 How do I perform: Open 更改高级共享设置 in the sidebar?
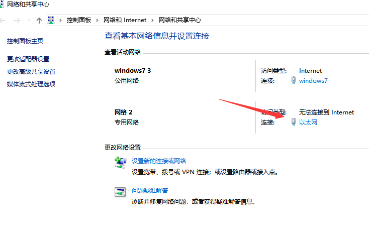(31, 72)
